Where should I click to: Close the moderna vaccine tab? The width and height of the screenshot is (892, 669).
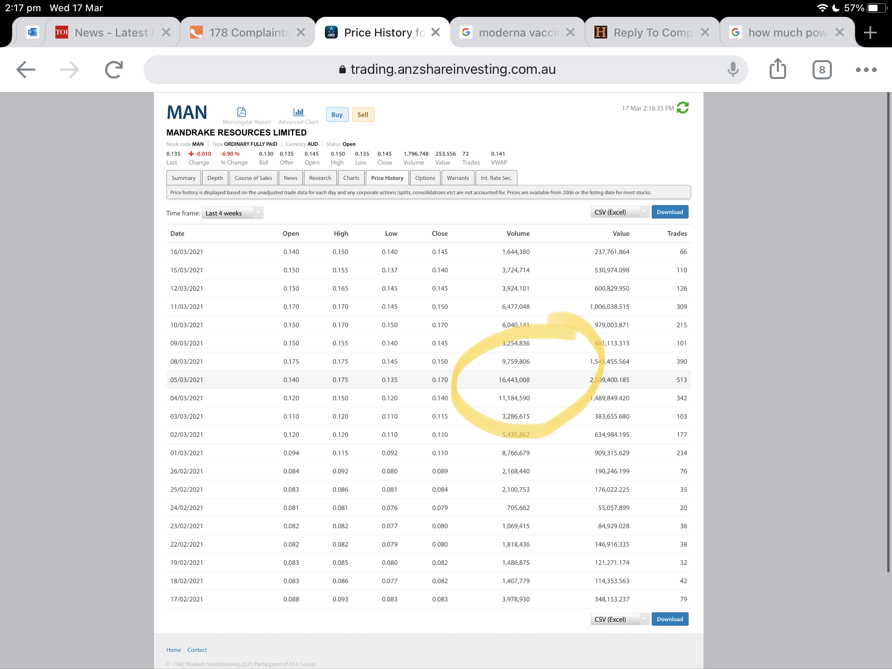[570, 32]
